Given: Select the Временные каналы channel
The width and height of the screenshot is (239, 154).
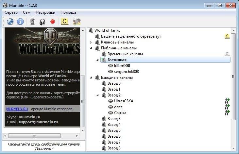Looking at the screenshot, I should (125, 54).
